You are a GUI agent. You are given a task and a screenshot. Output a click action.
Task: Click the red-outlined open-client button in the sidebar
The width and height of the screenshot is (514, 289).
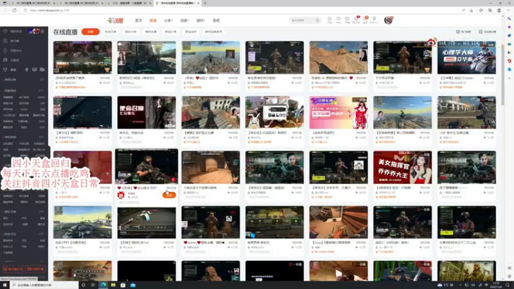point(13,269)
